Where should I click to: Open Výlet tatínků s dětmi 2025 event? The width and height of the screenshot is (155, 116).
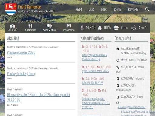pos(95,71)
